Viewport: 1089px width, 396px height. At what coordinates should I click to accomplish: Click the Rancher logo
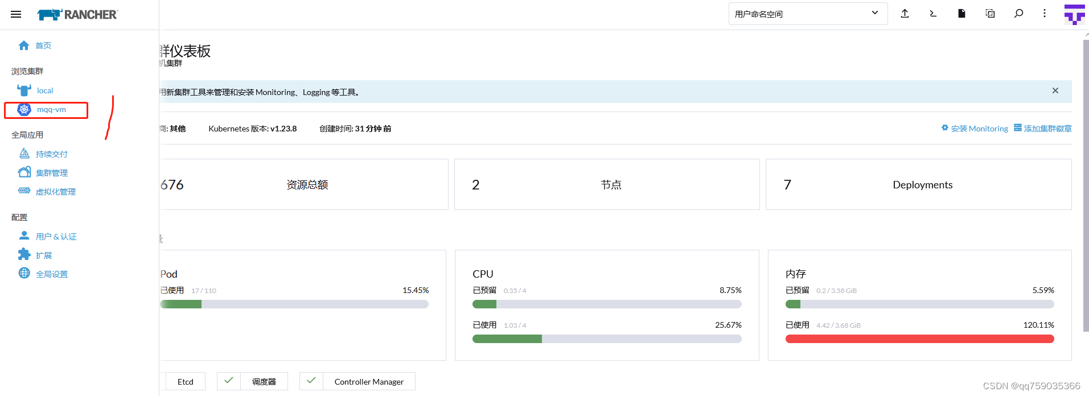point(77,15)
